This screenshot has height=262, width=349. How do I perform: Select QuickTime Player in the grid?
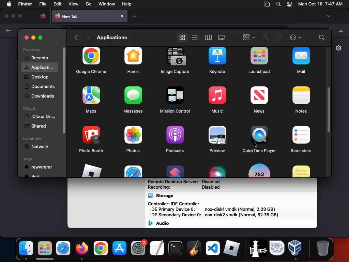pos(259,135)
